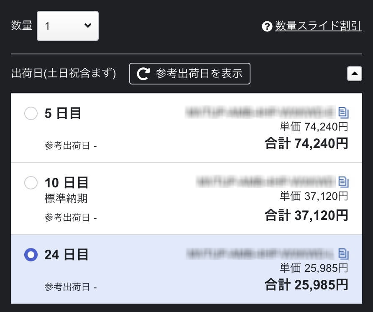Select the 10日目 standard delivery radio button
The height and width of the screenshot is (312, 373).
(31, 183)
